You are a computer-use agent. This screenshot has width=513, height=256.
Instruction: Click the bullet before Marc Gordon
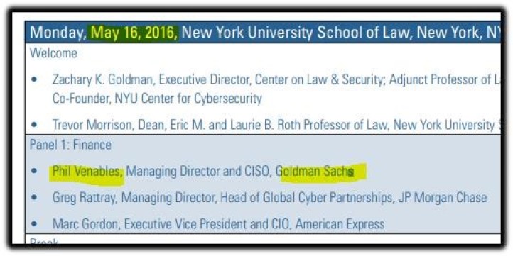point(34,224)
